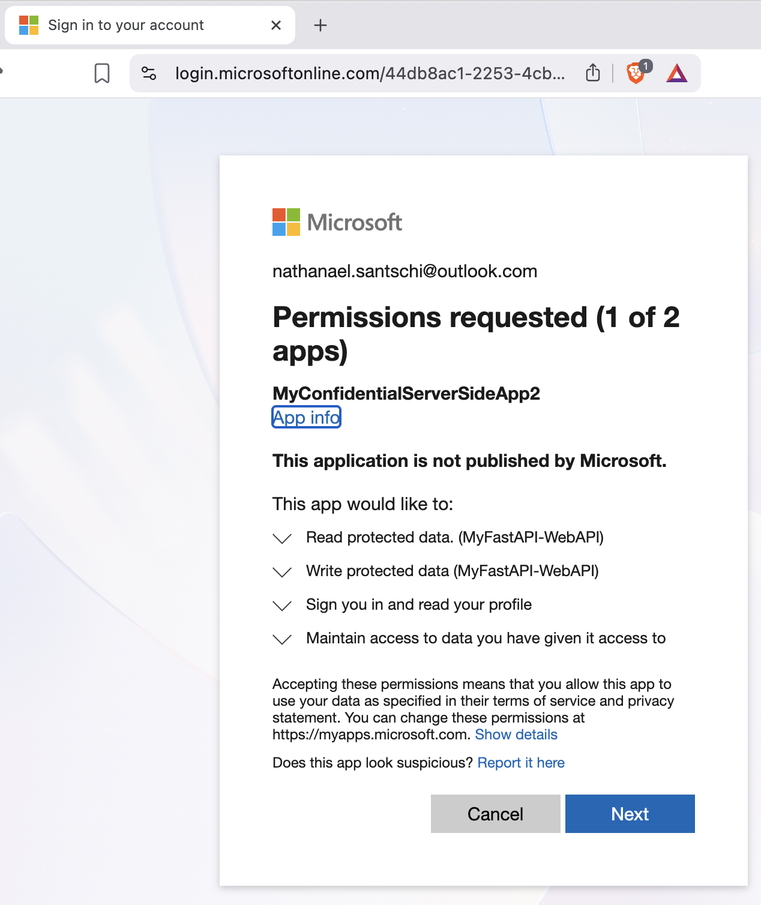Open site settings icon in address bar
This screenshot has width=761, height=905.
tap(149, 73)
